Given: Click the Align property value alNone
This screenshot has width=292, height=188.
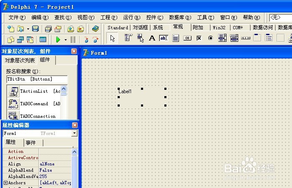Looking at the screenshot, I should (55, 164).
